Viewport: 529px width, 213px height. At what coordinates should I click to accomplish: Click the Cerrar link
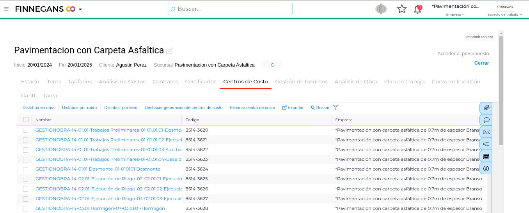pos(481,63)
